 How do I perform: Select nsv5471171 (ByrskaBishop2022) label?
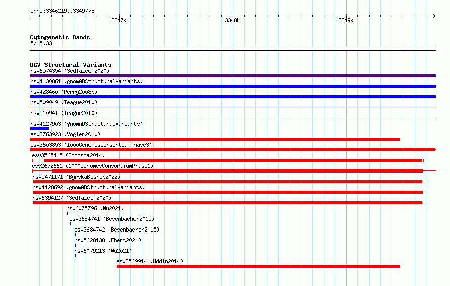(76, 177)
